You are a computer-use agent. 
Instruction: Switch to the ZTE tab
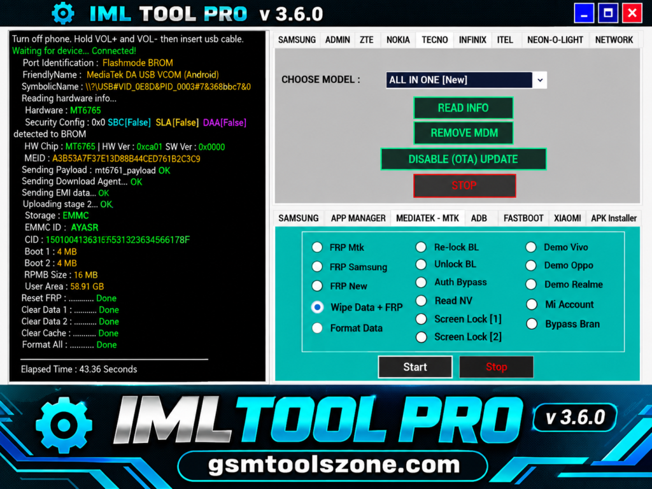[x=366, y=40]
